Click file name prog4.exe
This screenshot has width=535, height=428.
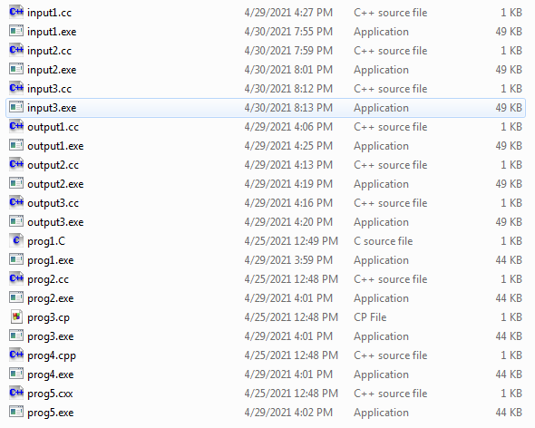point(51,375)
